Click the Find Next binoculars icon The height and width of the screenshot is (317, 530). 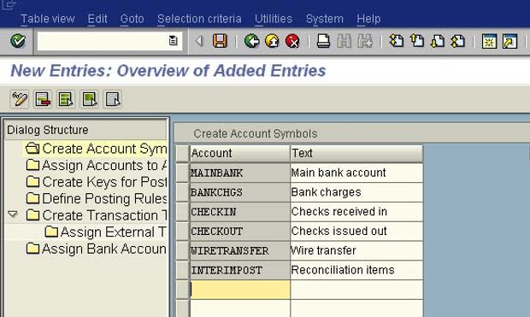[365, 41]
